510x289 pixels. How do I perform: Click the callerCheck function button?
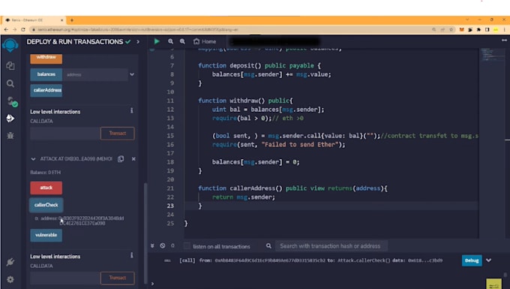click(x=46, y=205)
